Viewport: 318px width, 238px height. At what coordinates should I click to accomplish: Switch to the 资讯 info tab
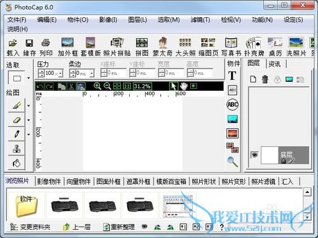275,63
